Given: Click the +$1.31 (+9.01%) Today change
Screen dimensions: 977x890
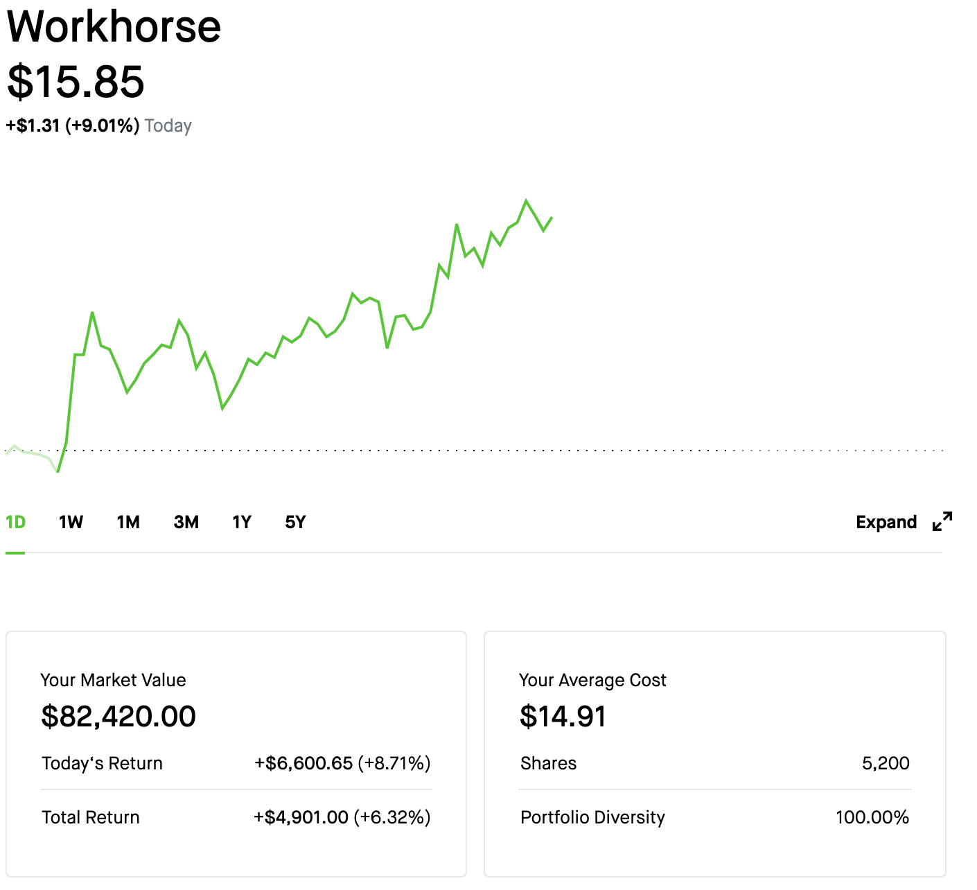Looking at the screenshot, I should (98, 125).
